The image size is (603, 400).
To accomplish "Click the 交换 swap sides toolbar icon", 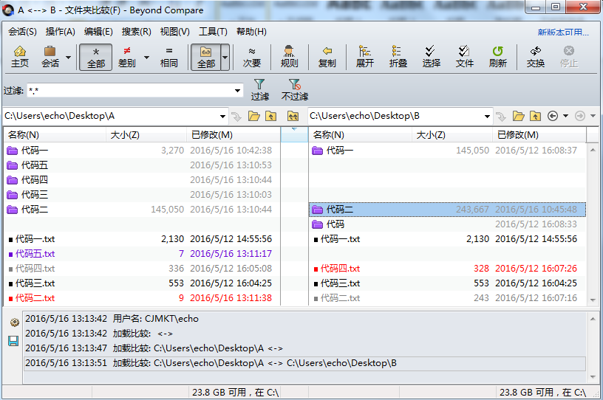I will click(536, 57).
